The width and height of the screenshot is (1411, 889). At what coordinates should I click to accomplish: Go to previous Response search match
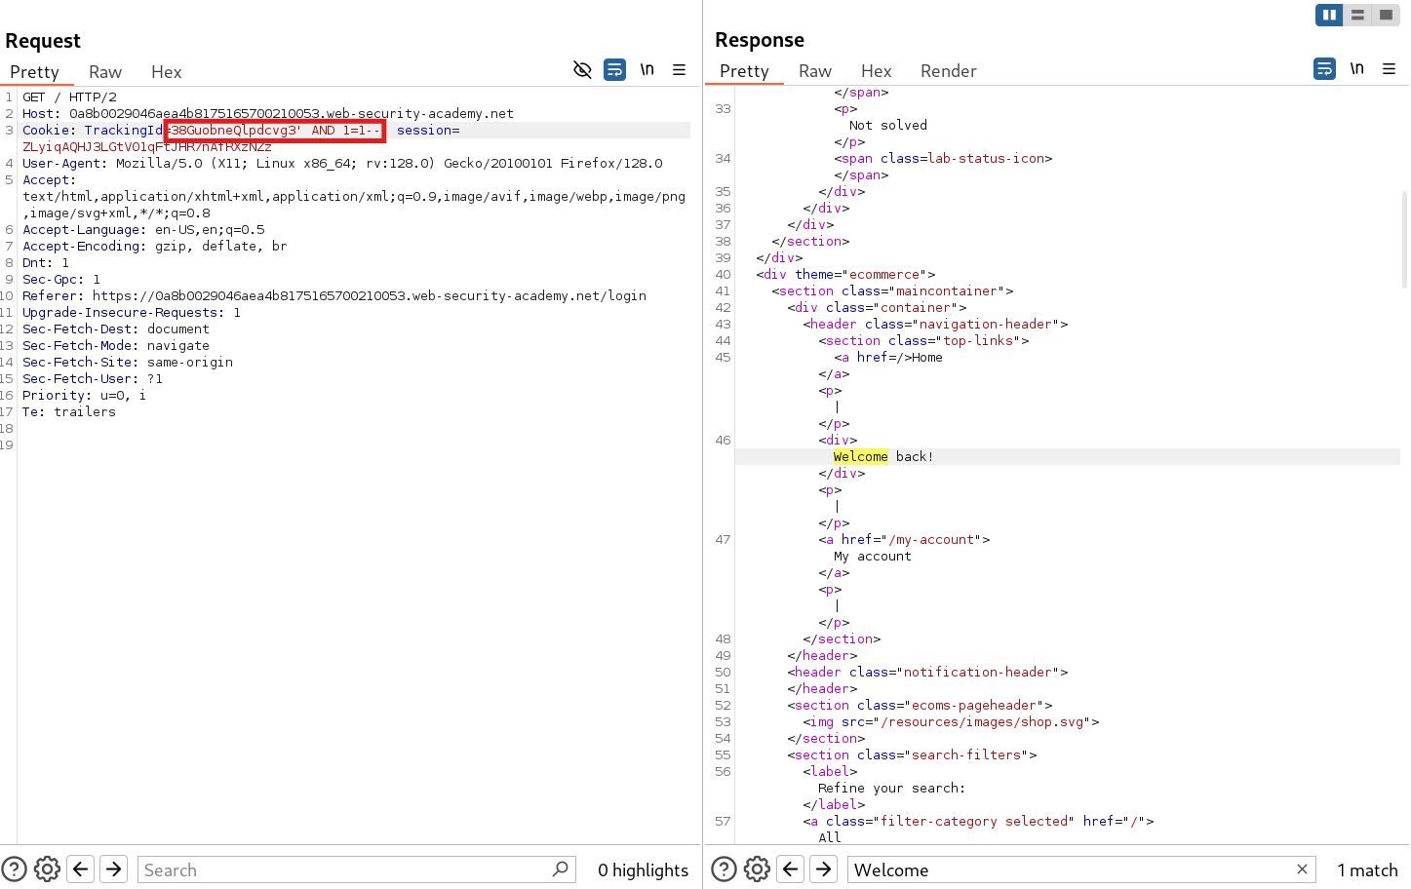click(x=791, y=870)
